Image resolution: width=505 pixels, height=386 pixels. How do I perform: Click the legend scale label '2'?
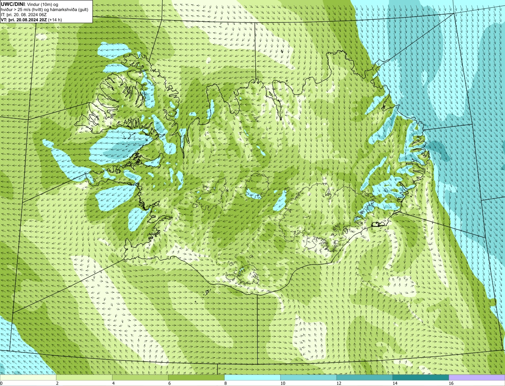[x=57, y=383]
